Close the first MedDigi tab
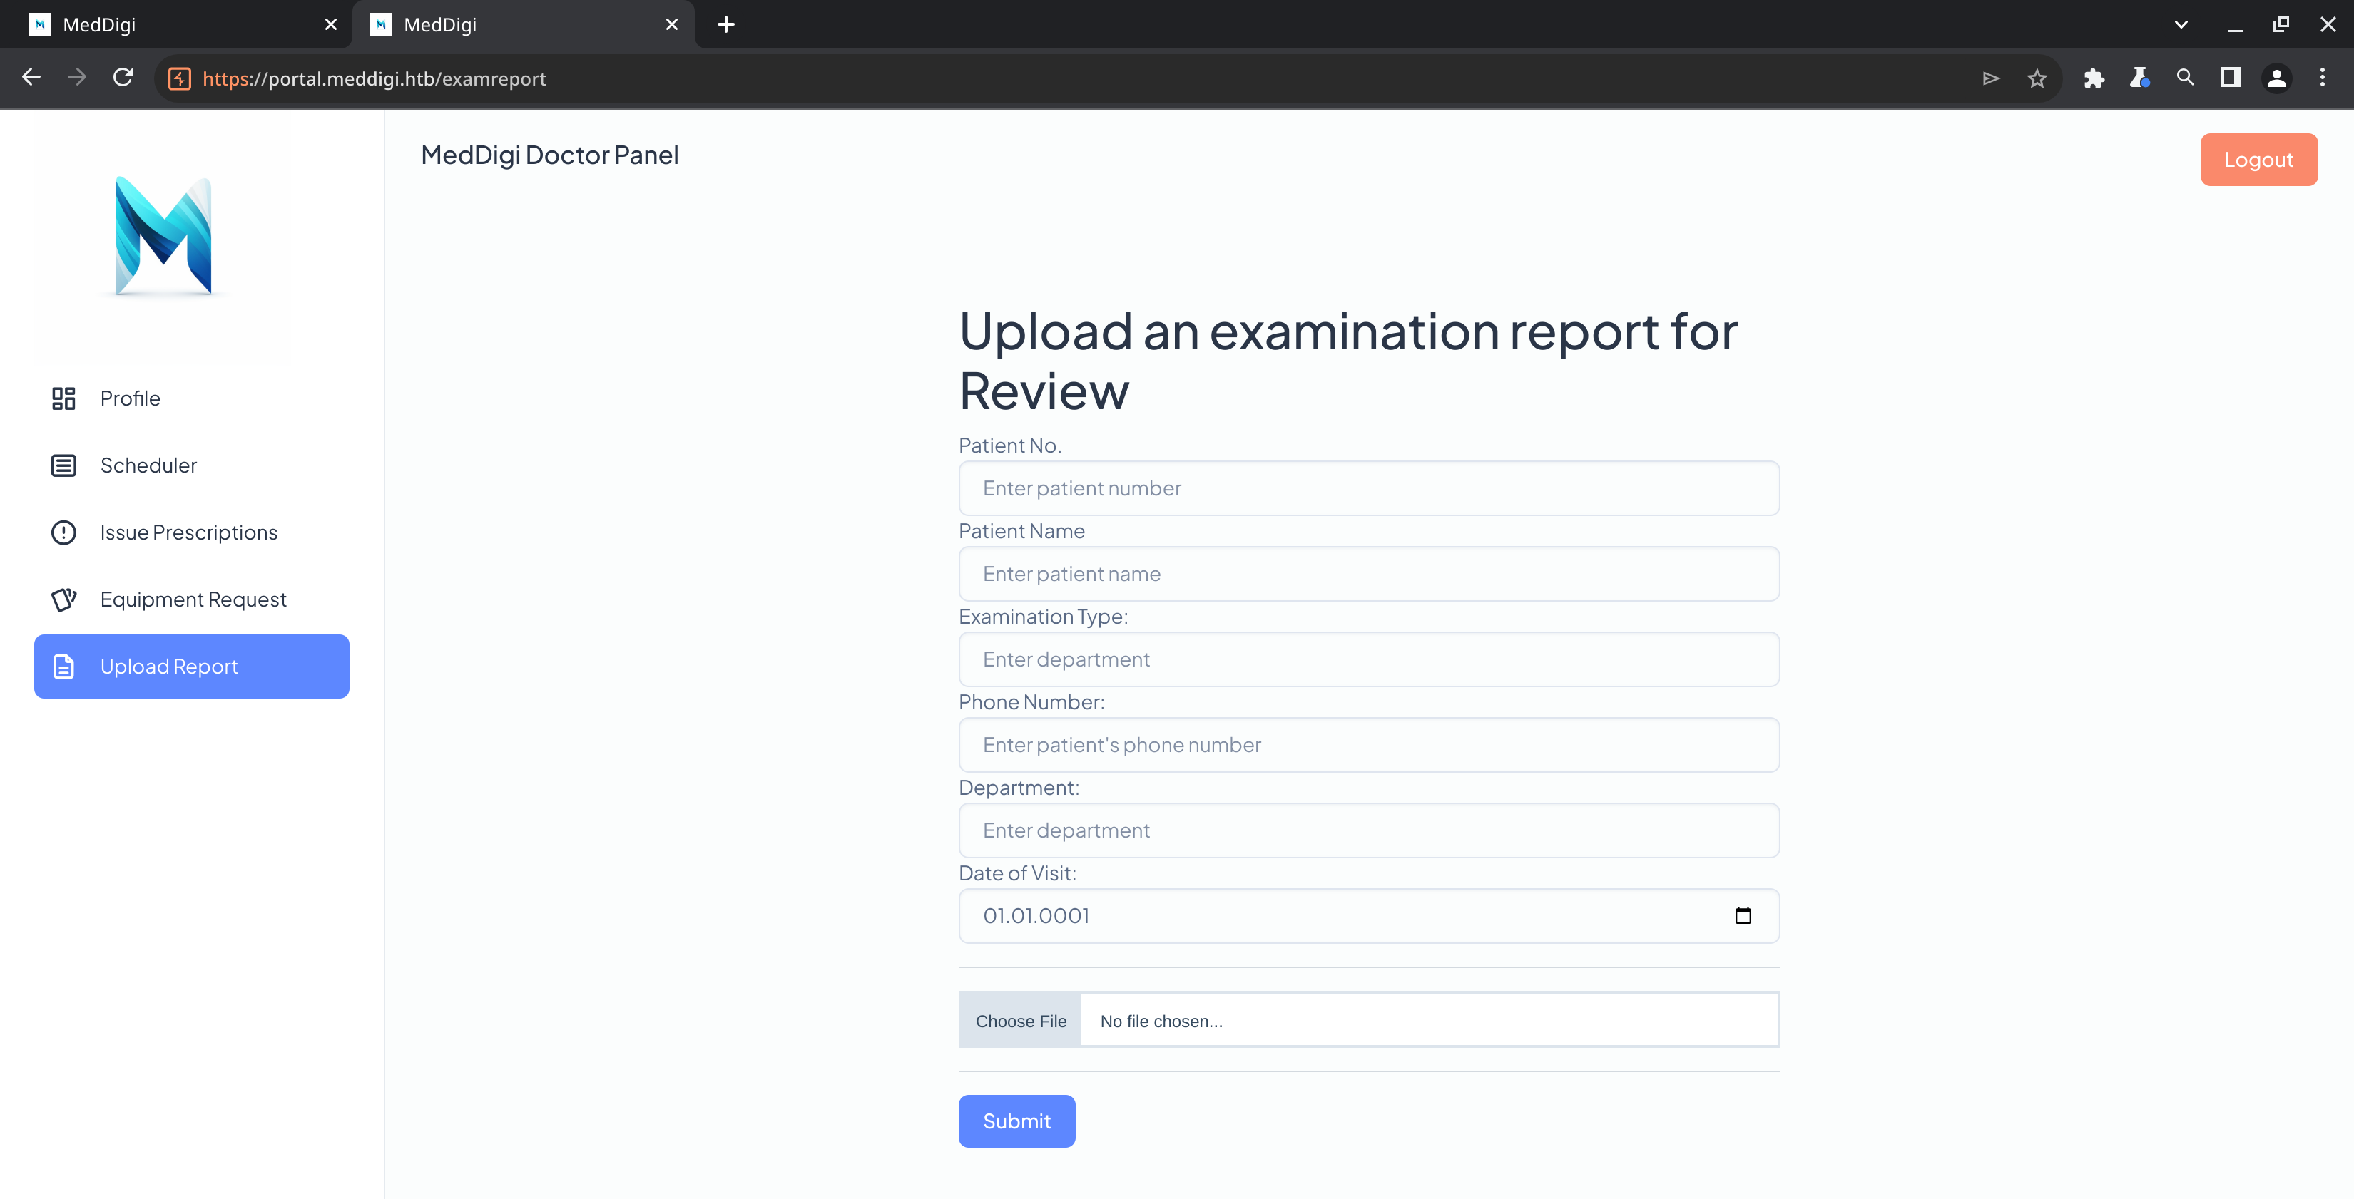Screen dimensions: 2354x1199 coord(331,25)
